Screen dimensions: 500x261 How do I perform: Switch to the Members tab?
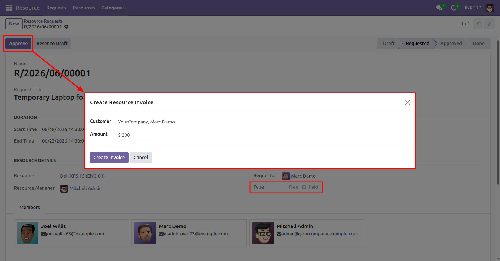29,207
